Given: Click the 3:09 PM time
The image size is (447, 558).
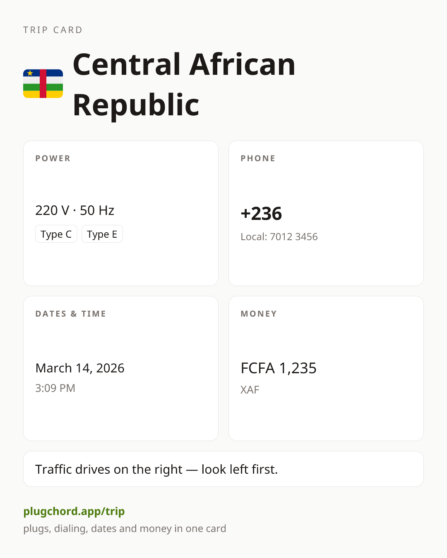Looking at the screenshot, I should [55, 388].
